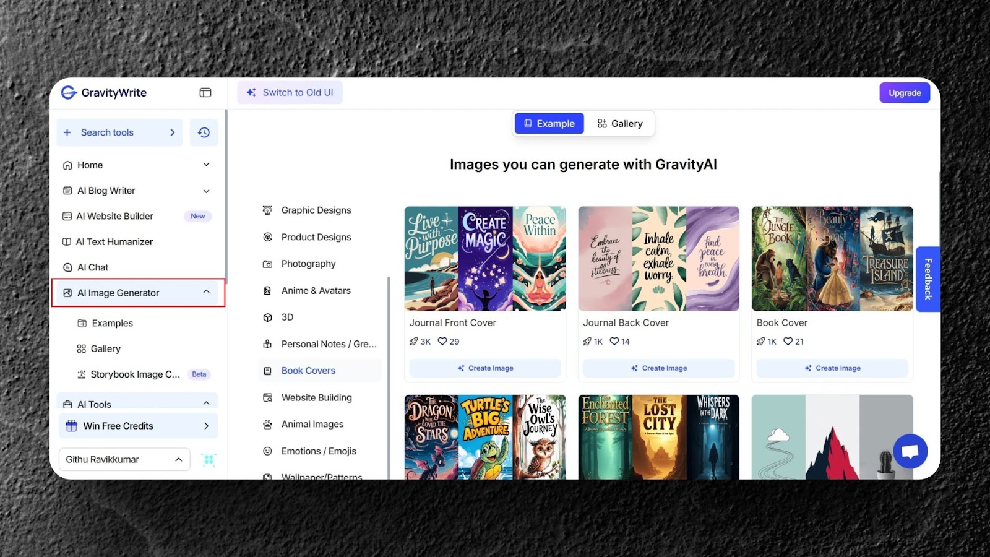
Task: Click the Graphic Designs category icon
Action: pos(267,210)
